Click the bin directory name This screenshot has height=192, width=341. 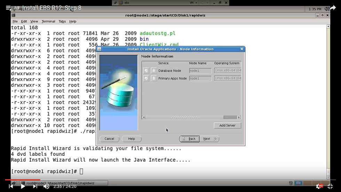pyautogui.click(x=144, y=39)
